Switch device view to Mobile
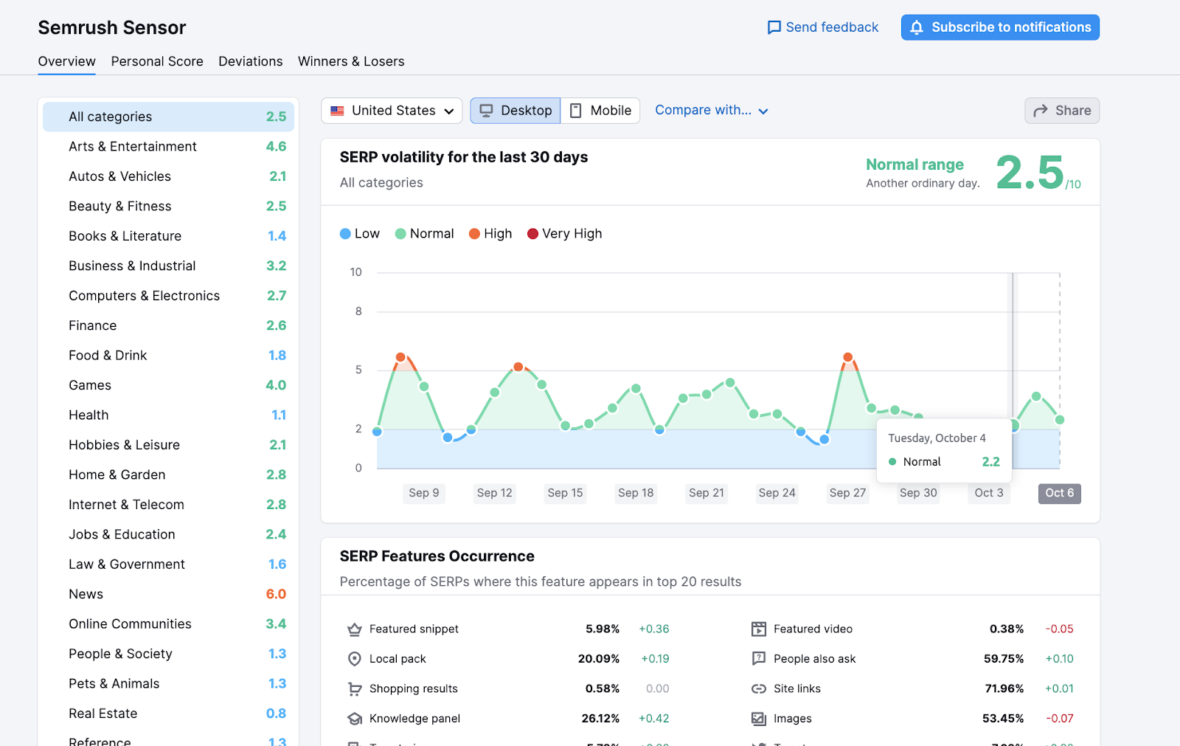 (600, 111)
